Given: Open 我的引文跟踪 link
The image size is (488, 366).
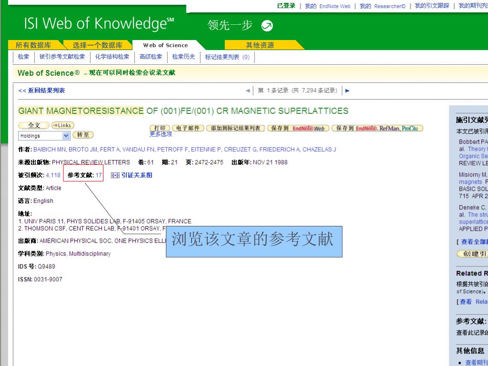Looking at the screenshot, I should coord(432,6).
